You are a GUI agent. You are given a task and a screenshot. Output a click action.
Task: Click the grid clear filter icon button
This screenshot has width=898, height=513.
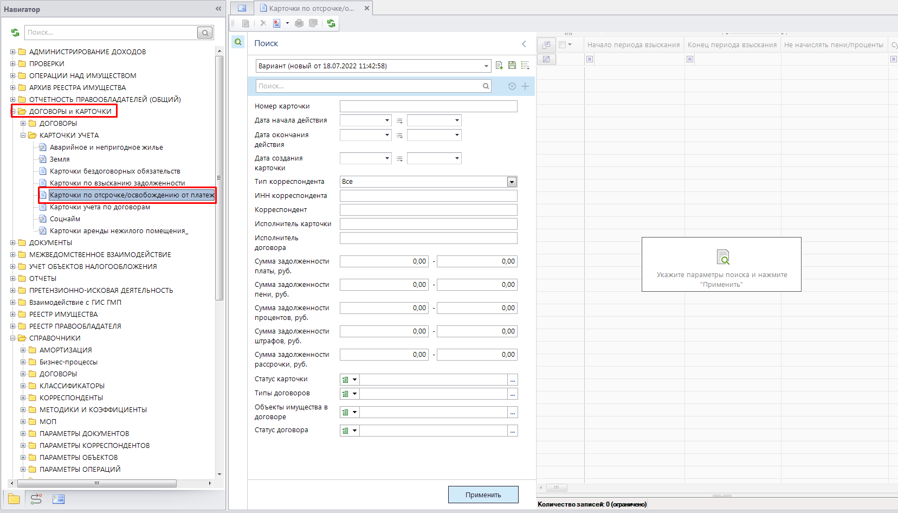click(x=546, y=59)
